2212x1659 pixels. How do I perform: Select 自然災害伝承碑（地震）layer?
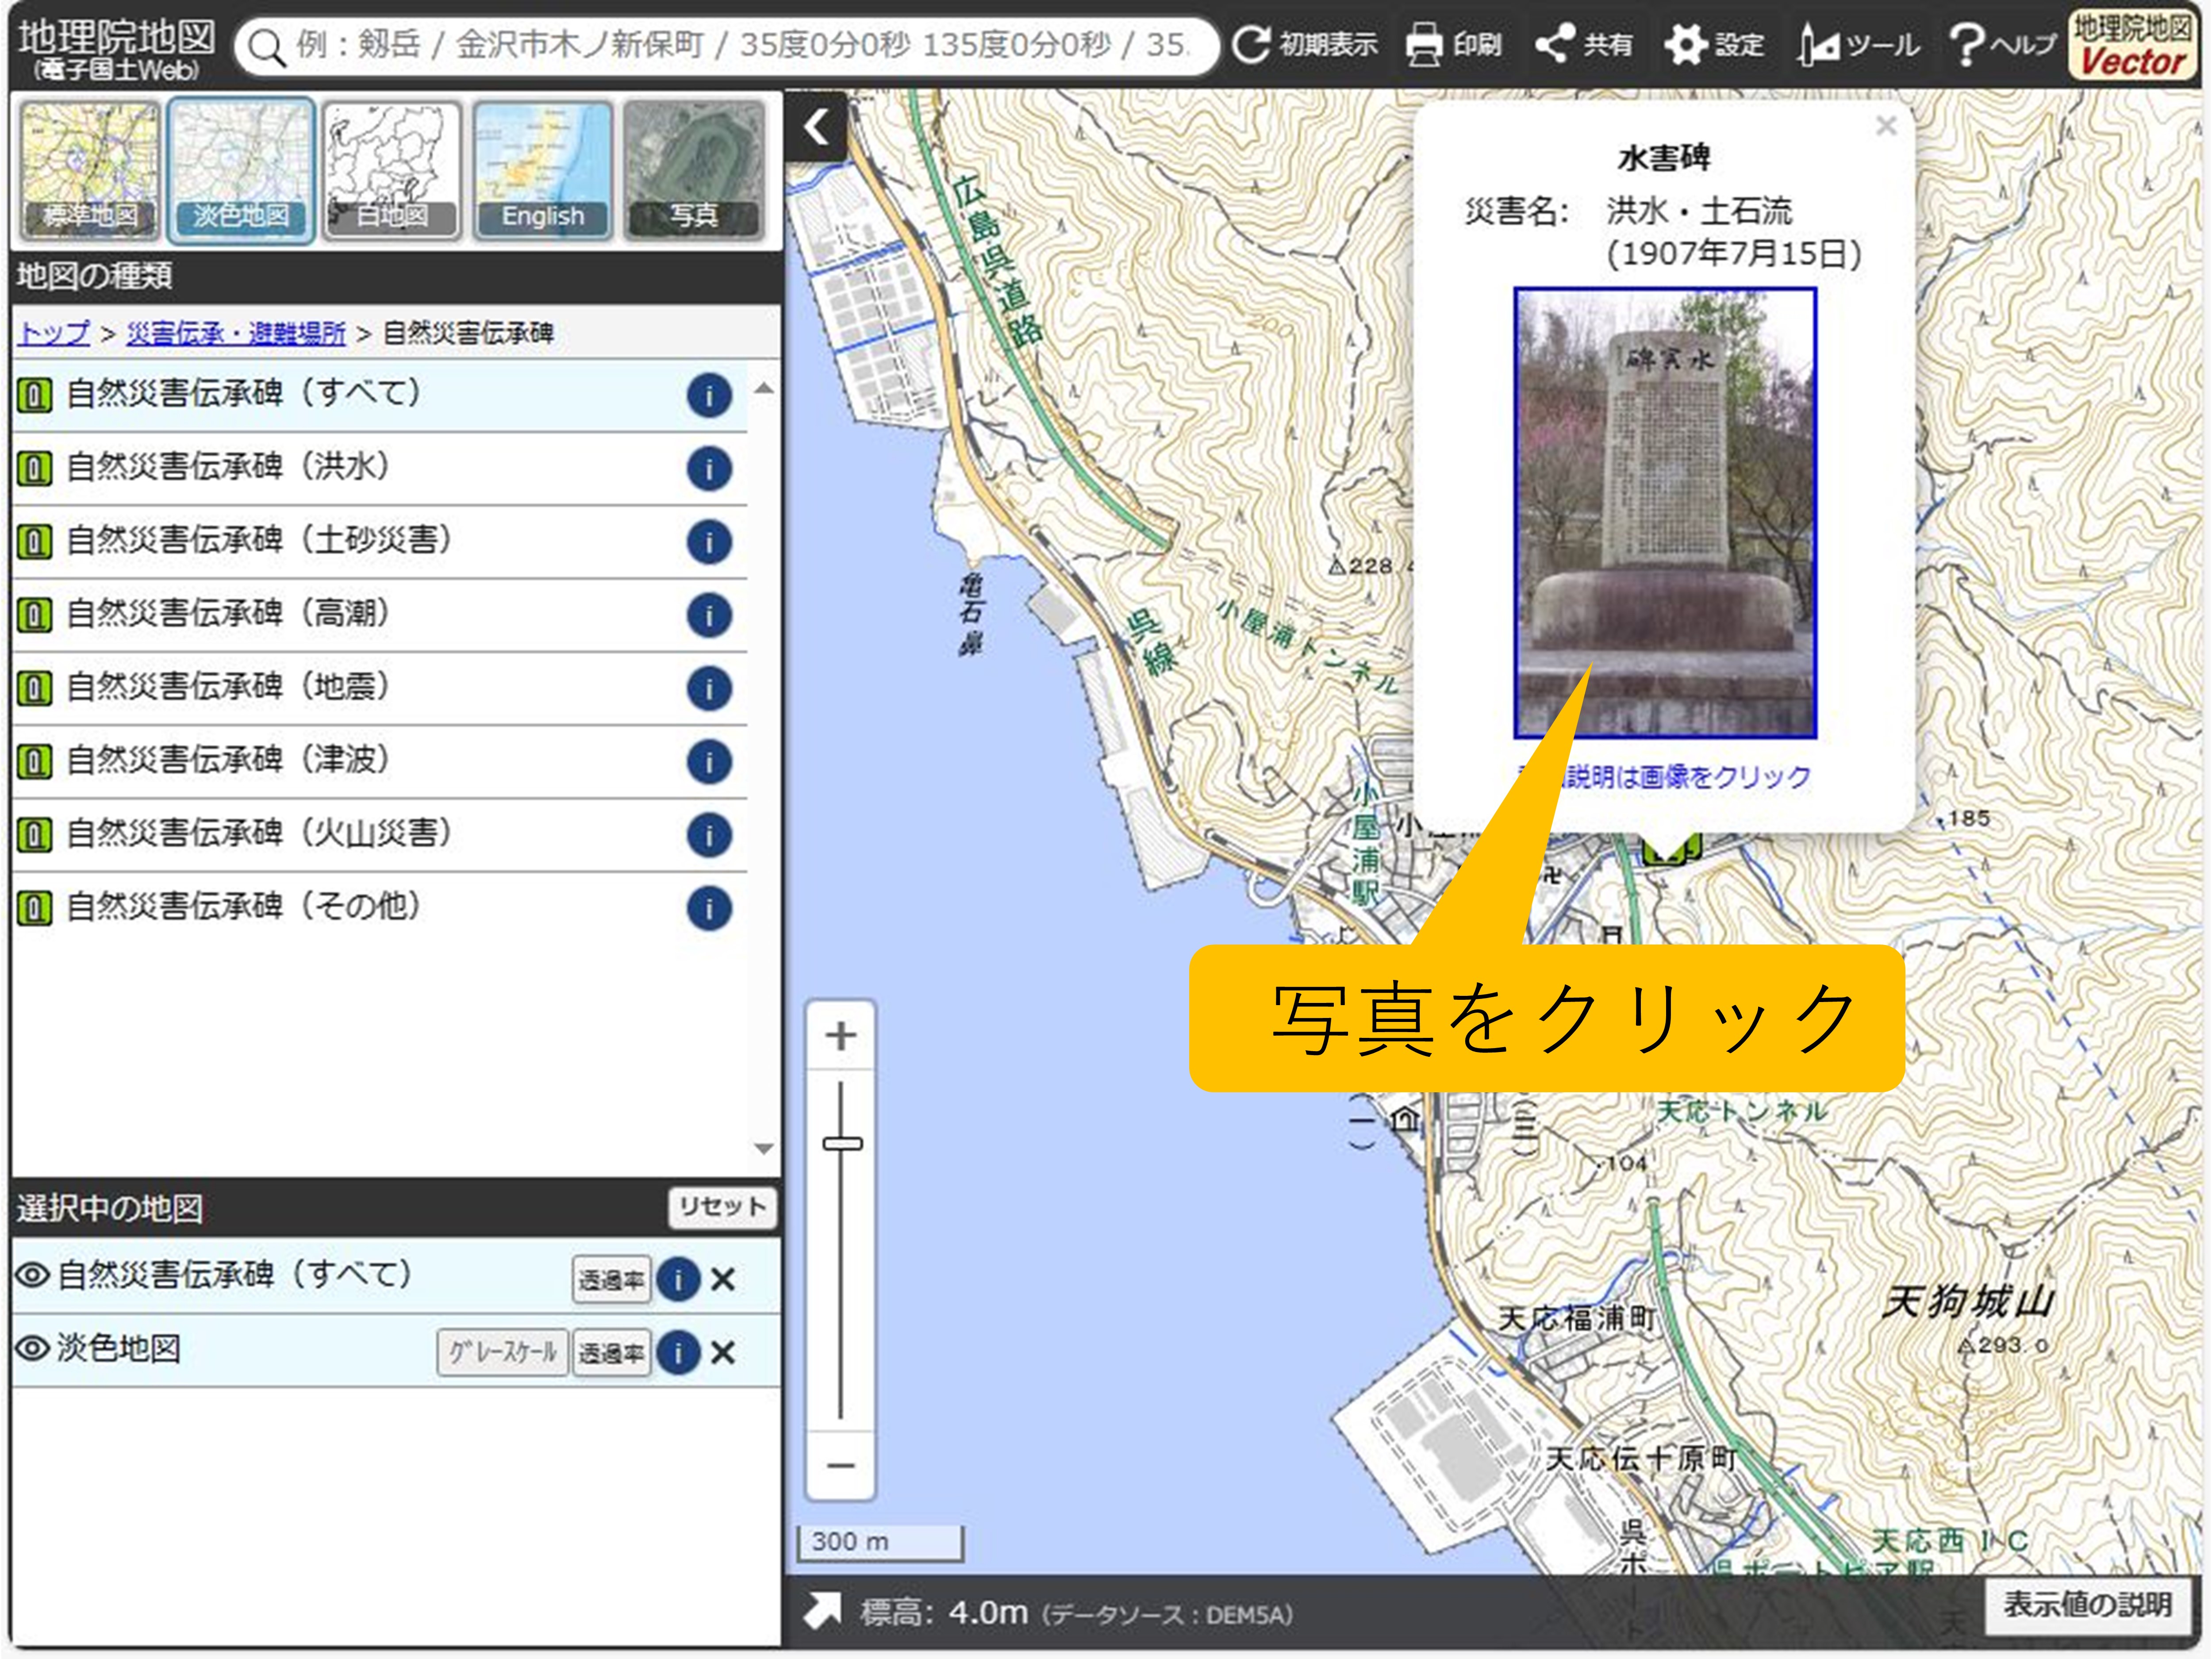(380, 688)
